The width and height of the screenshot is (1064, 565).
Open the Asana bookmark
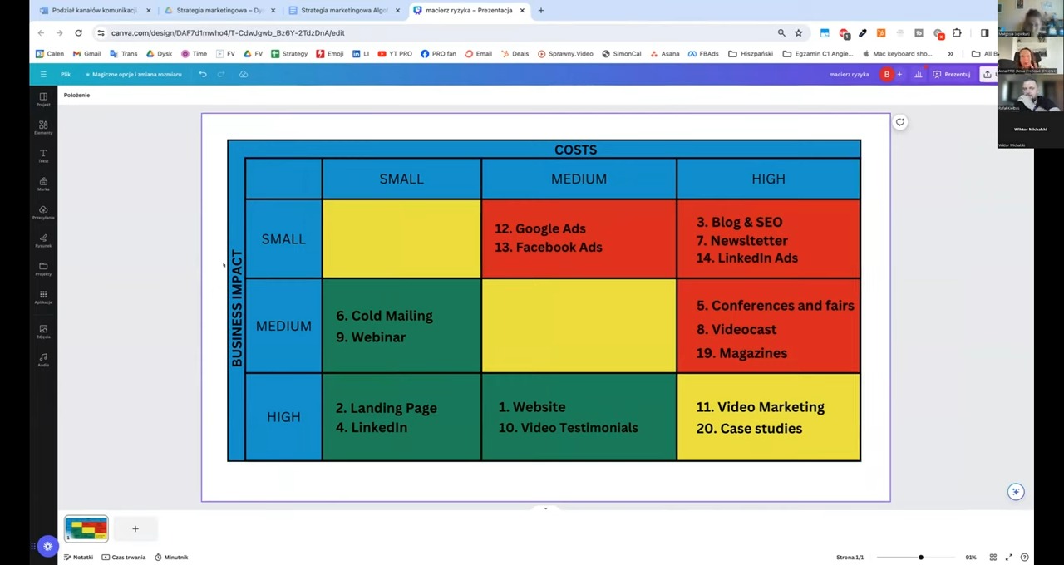665,54
